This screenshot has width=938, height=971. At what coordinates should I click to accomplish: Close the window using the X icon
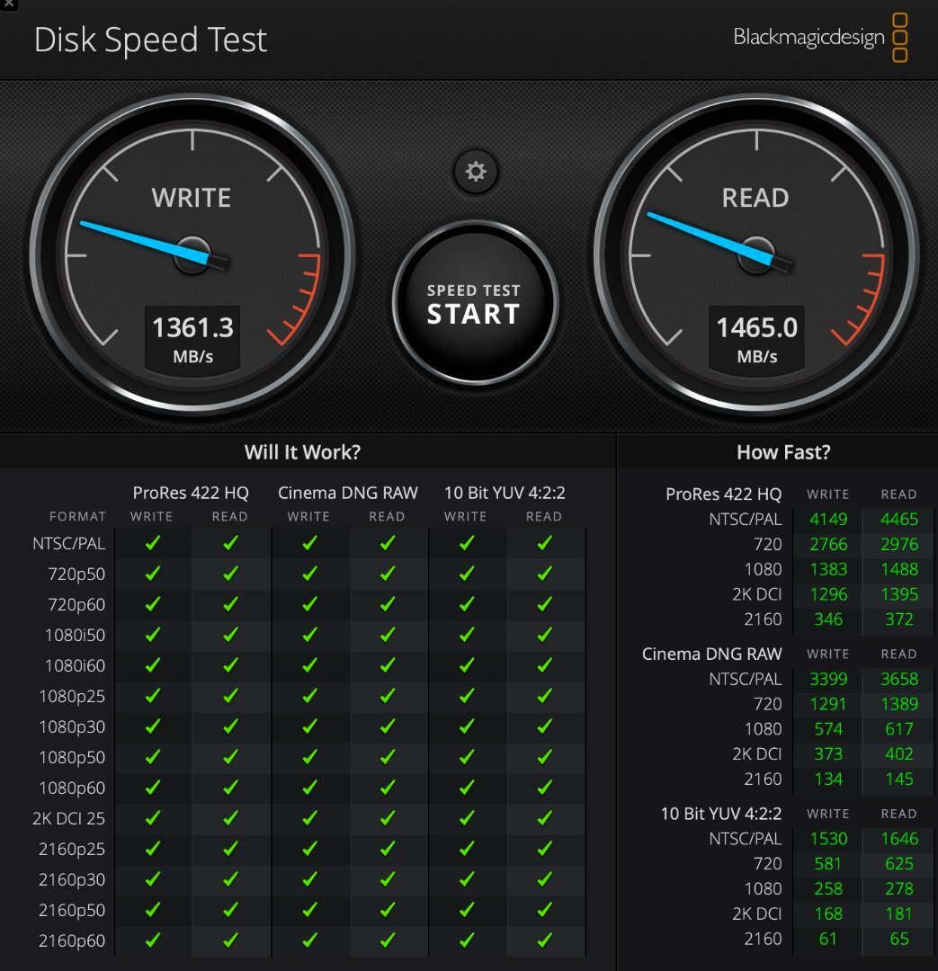tap(9, 4)
